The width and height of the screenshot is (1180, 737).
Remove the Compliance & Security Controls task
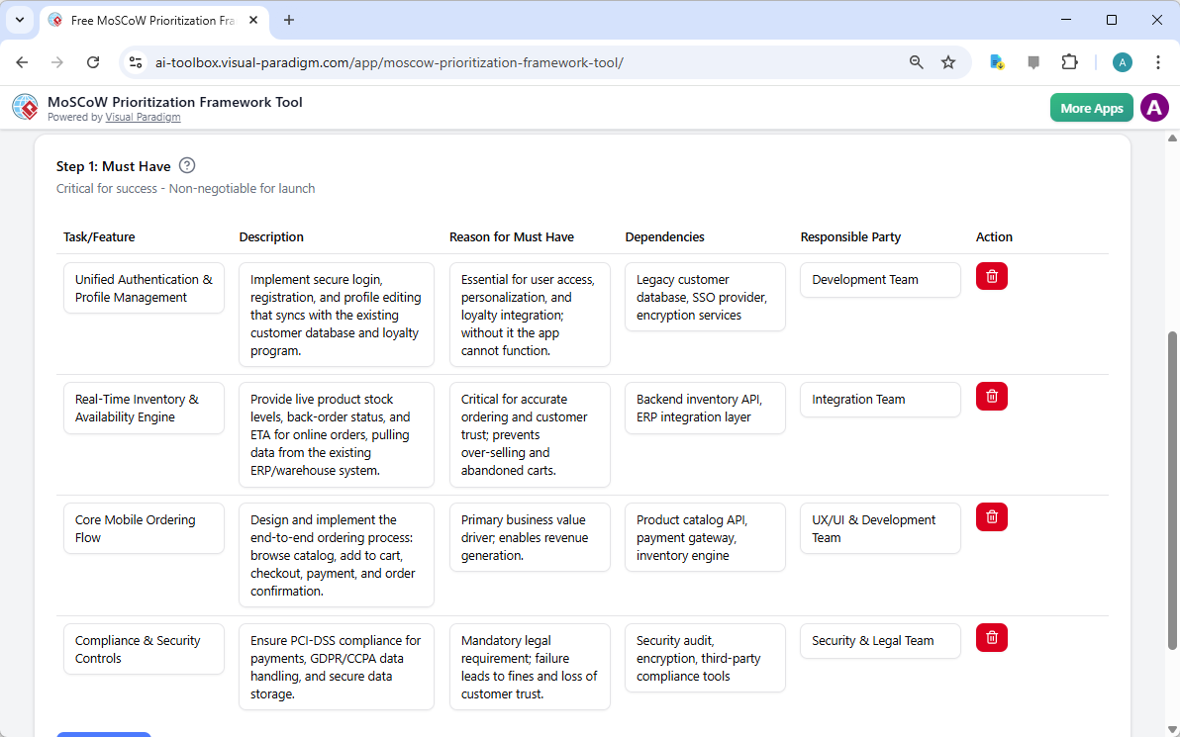pyautogui.click(x=991, y=637)
